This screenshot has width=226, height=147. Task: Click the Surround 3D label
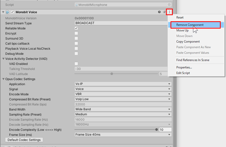[14, 39]
